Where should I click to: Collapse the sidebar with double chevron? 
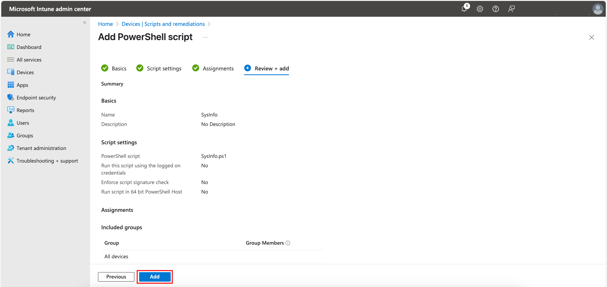click(85, 22)
